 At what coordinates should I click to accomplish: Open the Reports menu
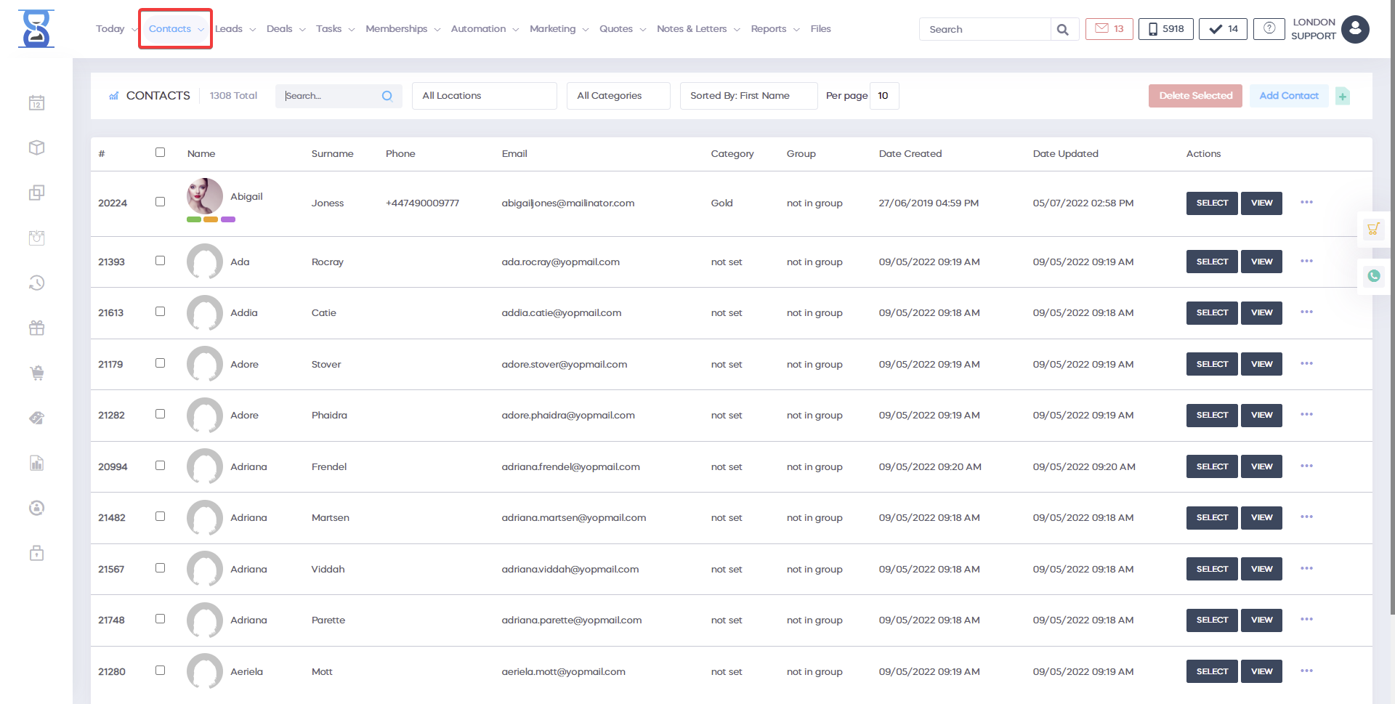point(774,29)
